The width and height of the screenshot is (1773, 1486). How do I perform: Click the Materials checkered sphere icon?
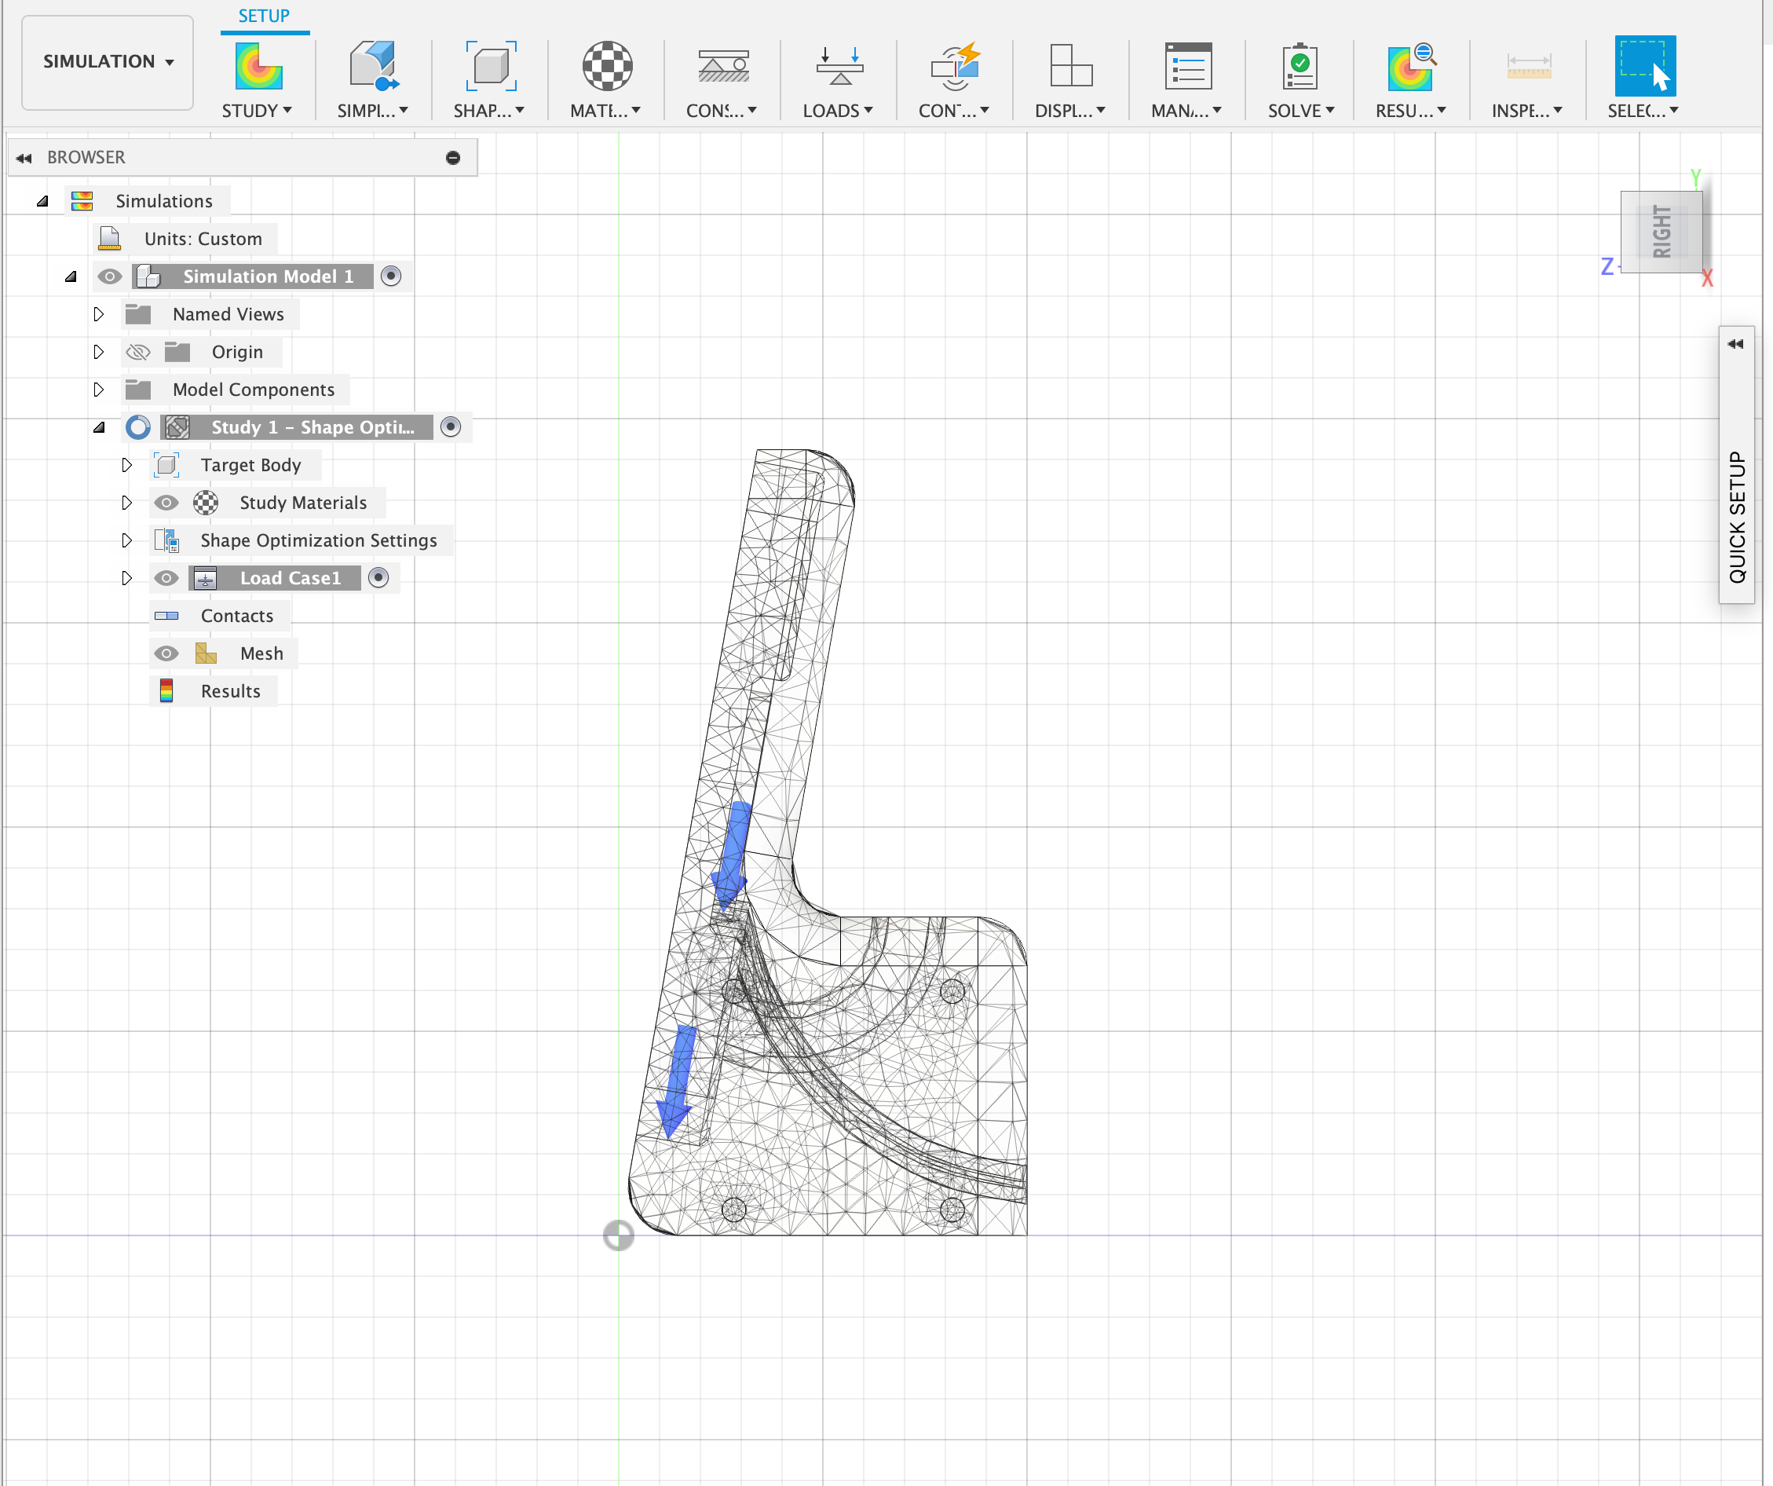(x=606, y=66)
